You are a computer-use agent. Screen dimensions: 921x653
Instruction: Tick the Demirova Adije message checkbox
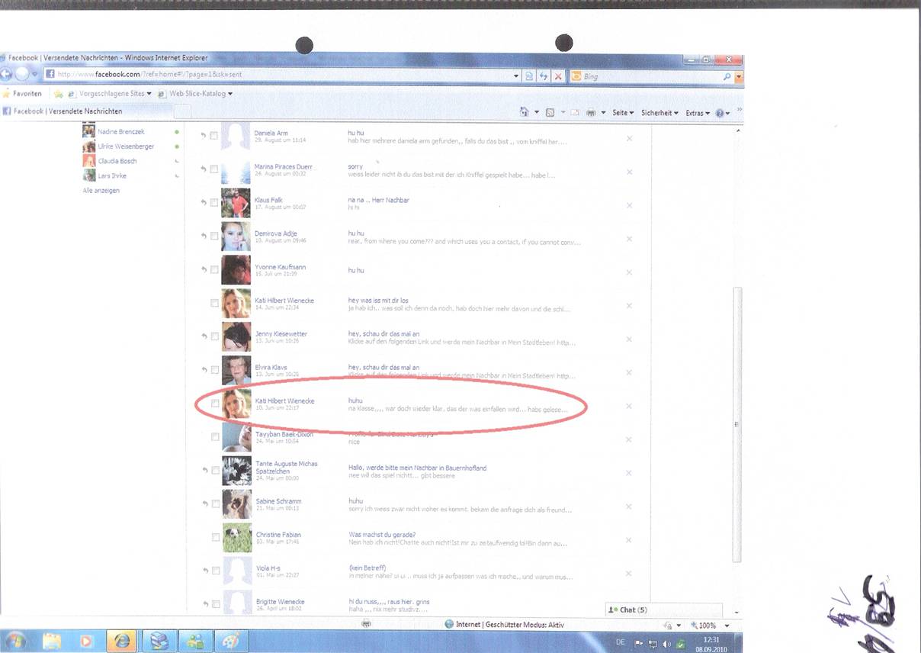pos(214,236)
